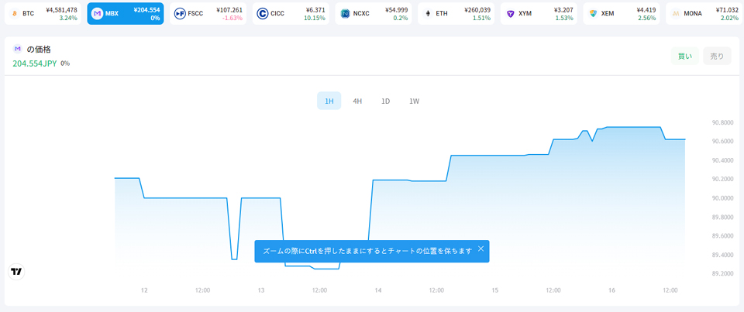Select the ETH ticker label

coord(442,14)
